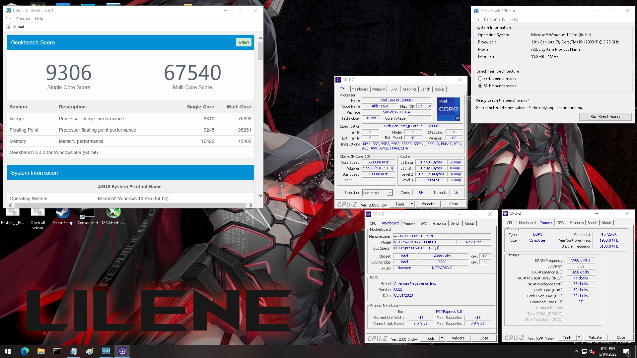Viewport: 637px width, 358px height.
Task: Click the Geekbench 3 Tryout window icon
Action: point(476,11)
